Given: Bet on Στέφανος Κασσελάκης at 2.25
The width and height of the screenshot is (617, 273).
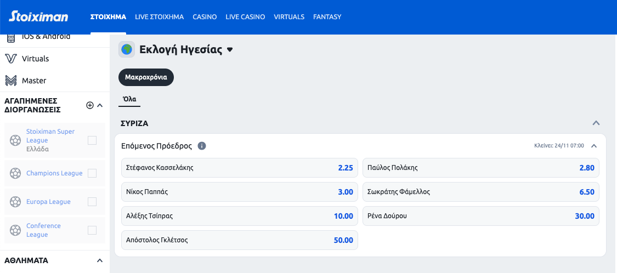Looking at the screenshot, I should [240, 168].
